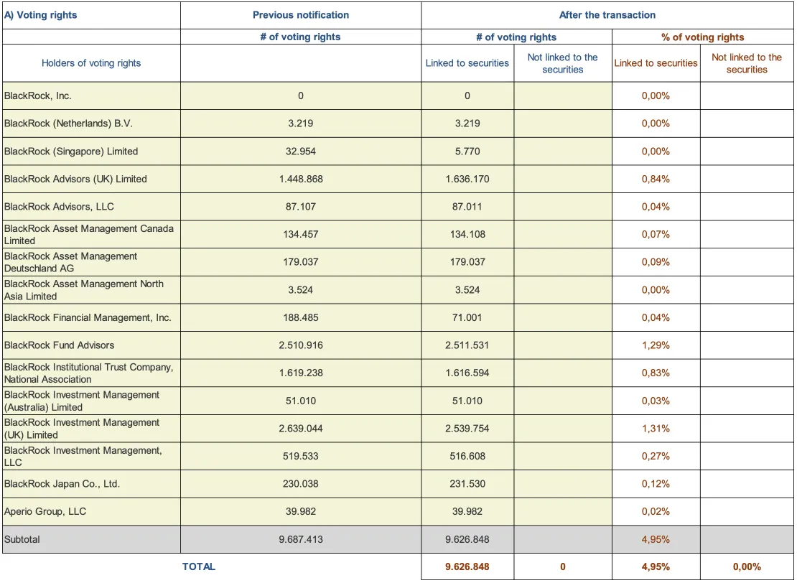
Task: Select the 'Previous notification' column header
Action: pos(300,14)
